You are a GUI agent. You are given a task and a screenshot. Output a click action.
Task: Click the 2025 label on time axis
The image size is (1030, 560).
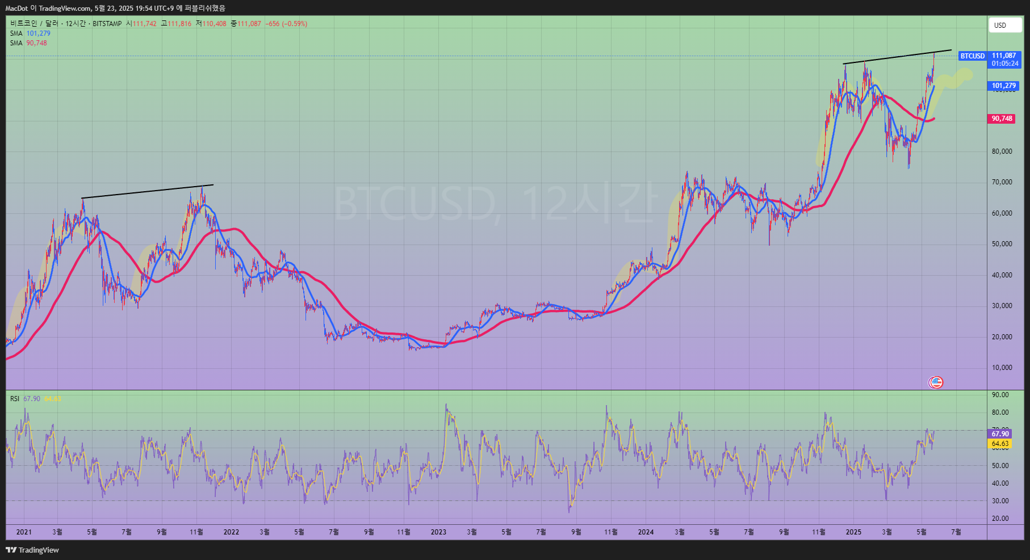point(853,532)
